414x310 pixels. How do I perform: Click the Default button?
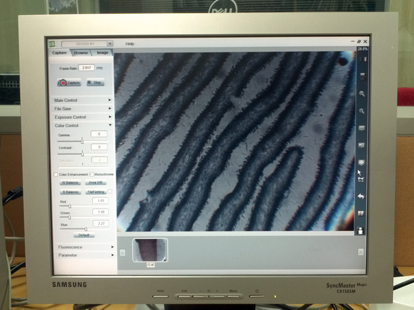pos(83,235)
